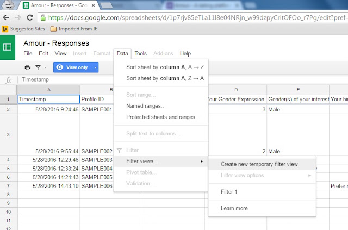Click the View only button
The width and height of the screenshot is (348, 230).
tap(73, 67)
